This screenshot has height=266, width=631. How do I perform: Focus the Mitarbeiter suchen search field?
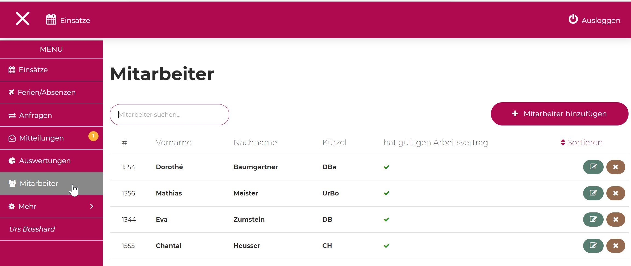pos(169,115)
